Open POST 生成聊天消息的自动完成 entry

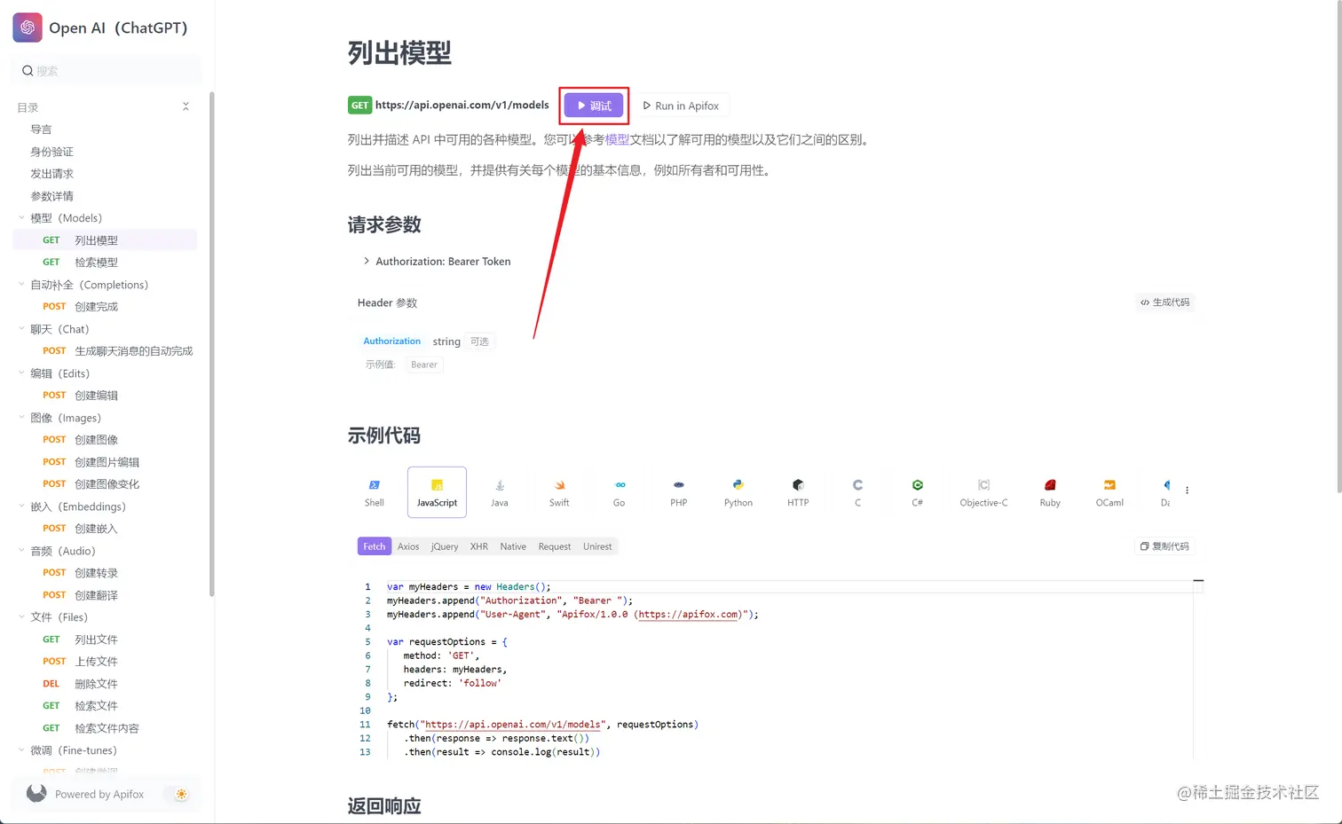click(x=105, y=350)
